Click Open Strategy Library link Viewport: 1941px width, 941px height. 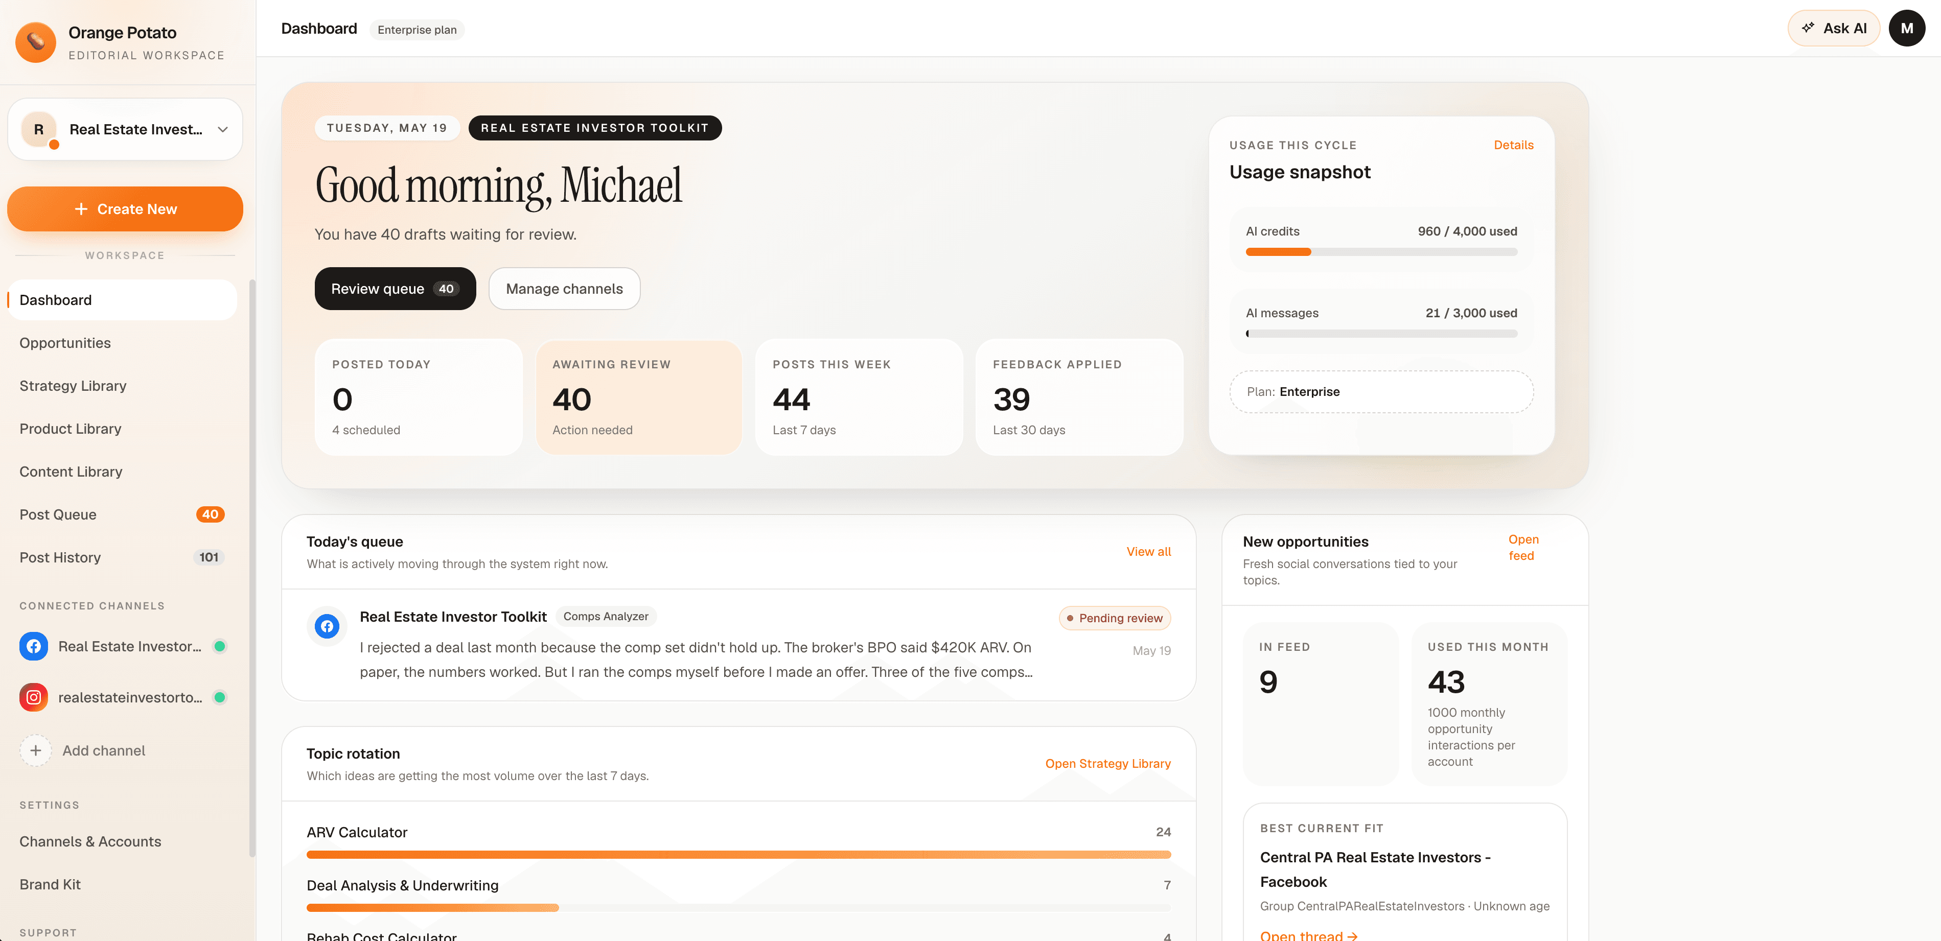(1107, 763)
